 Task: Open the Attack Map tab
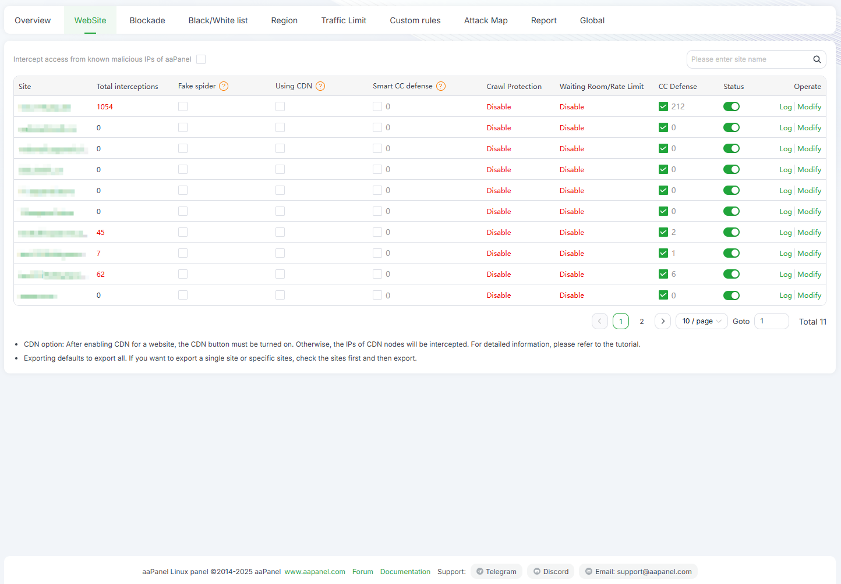(486, 20)
